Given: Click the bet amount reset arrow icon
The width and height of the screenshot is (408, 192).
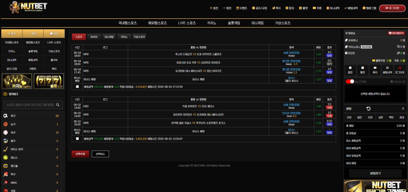Looking at the screenshot, I should coord(368,109).
